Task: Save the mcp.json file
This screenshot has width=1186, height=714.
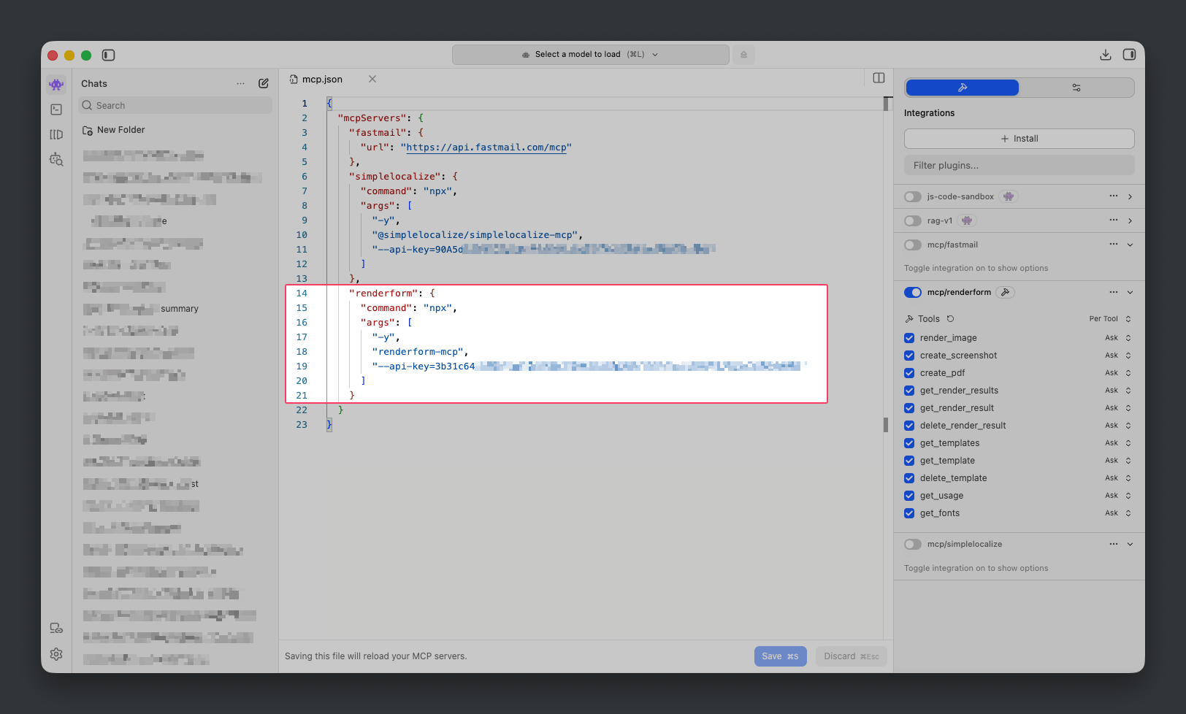Action: click(780, 656)
